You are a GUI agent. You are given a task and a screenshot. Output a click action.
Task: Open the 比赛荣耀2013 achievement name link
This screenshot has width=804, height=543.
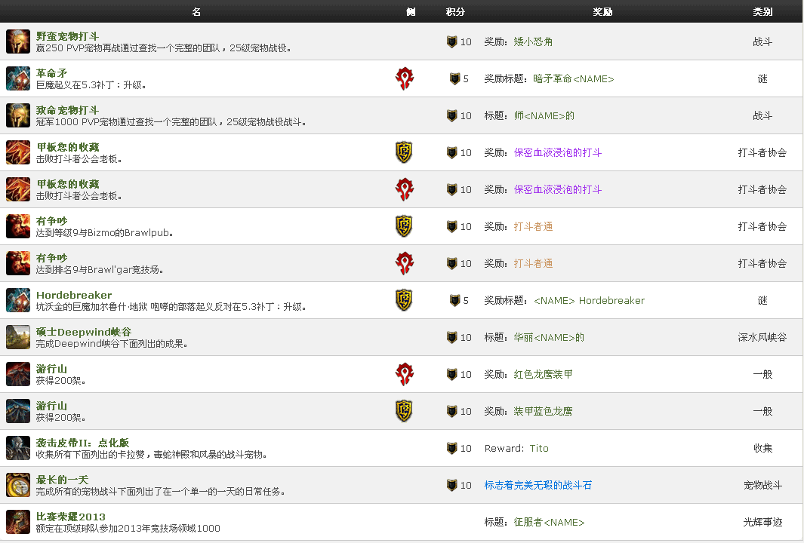click(x=71, y=517)
